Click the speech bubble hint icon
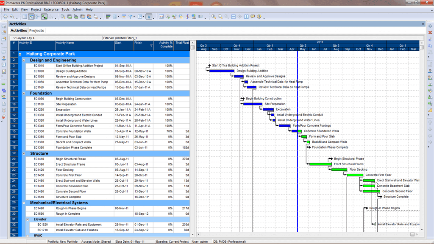434x244 pixels. (x=253, y=17)
